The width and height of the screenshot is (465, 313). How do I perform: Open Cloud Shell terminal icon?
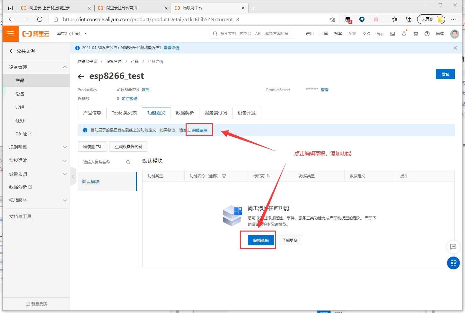pos(392,34)
